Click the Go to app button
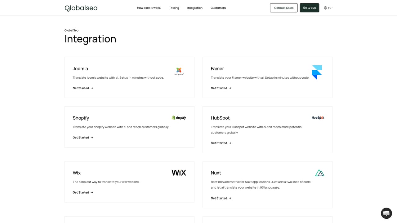Image resolution: width=397 pixels, height=223 pixels. (310, 8)
